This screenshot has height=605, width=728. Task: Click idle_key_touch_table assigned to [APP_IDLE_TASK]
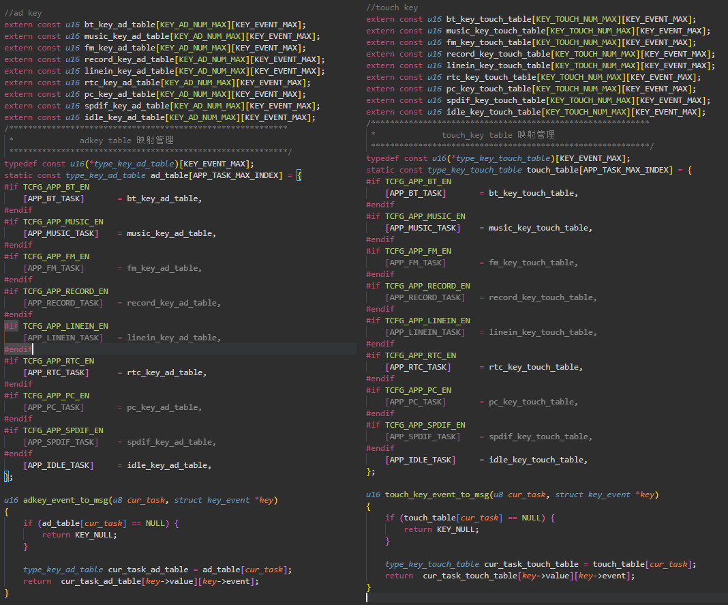click(x=536, y=460)
